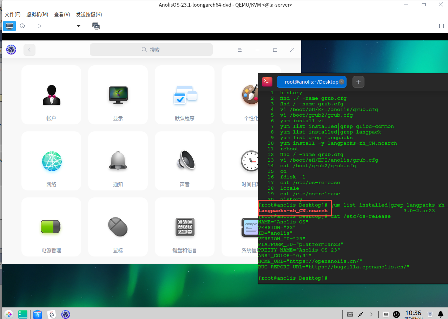
Task: Expand the system tray arrow in taskbar
Action: point(371,314)
